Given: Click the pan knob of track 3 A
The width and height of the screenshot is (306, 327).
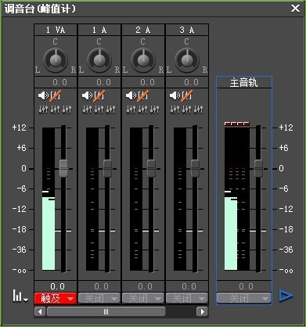Looking at the screenshot, I should click(187, 60).
